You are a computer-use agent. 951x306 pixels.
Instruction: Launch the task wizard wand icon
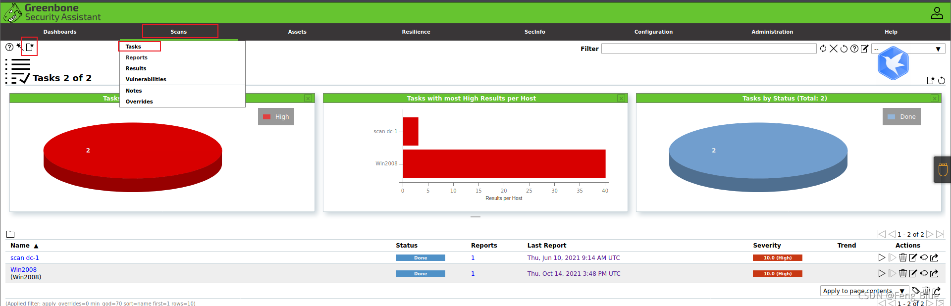(x=20, y=47)
